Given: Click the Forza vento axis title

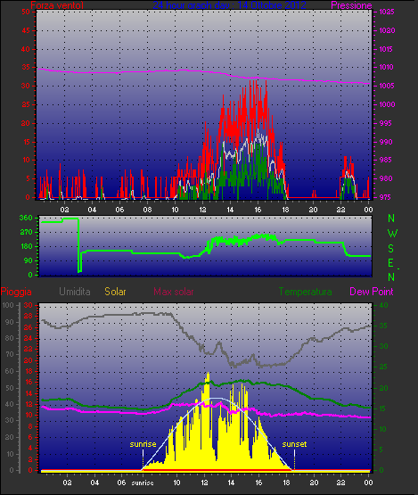Looking at the screenshot, I should click(x=57, y=5).
